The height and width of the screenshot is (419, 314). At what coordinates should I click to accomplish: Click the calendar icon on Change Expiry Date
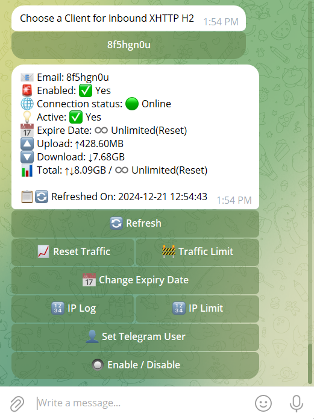pos(89,280)
